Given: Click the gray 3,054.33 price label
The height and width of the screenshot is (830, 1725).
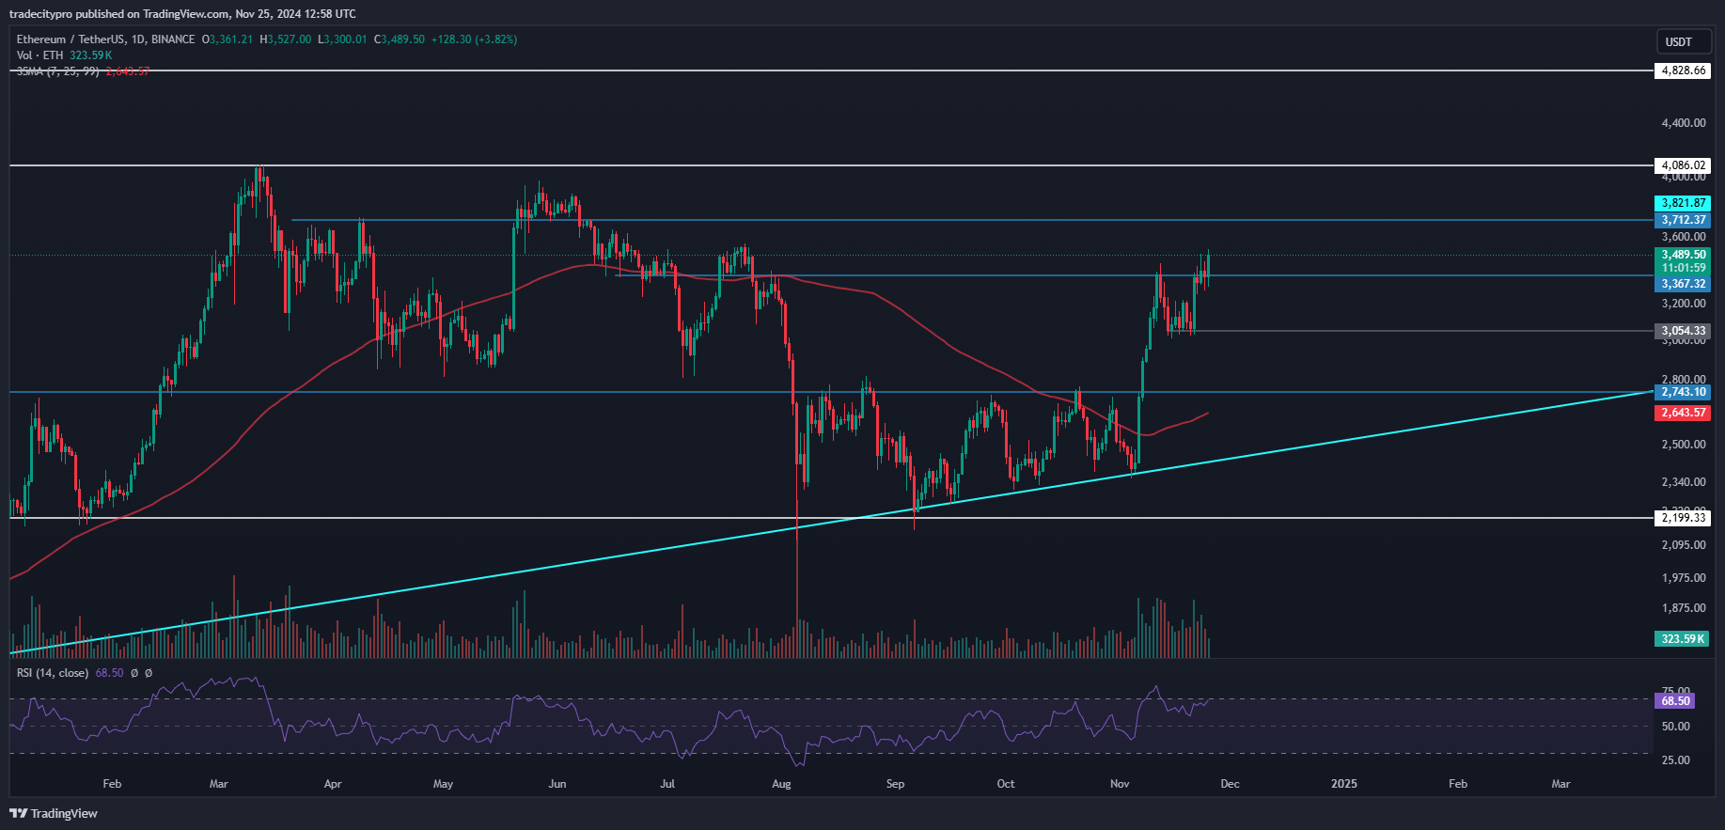Looking at the screenshot, I should 1683,331.
